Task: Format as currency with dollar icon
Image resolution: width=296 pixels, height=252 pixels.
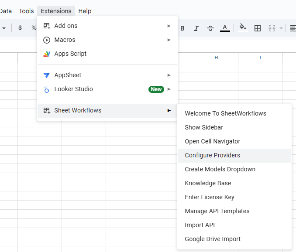Action: (x=20, y=28)
